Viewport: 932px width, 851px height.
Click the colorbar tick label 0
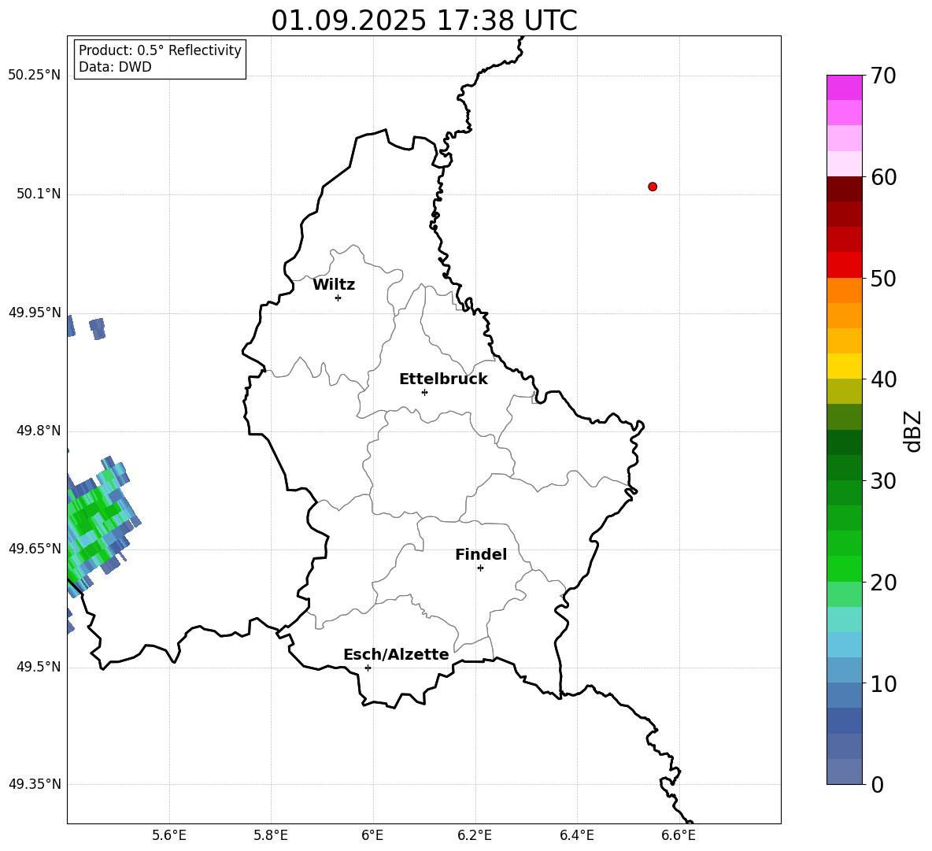click(x=877, y=784)
